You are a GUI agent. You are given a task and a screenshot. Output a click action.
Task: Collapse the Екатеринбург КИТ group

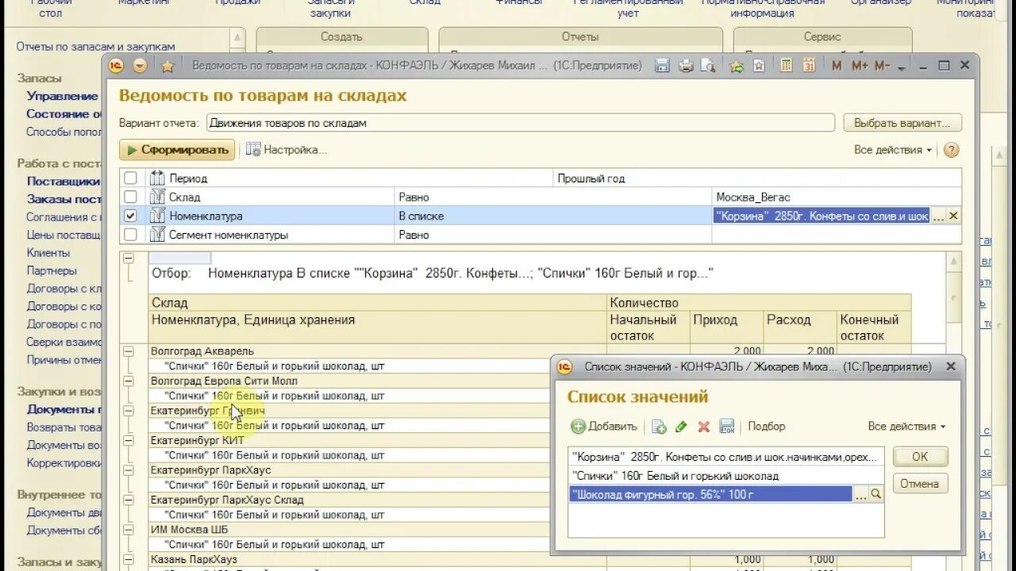(128, 440)
